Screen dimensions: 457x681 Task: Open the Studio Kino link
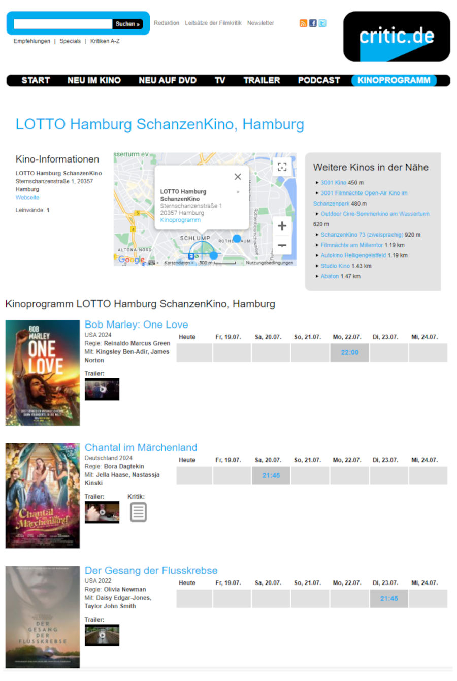click(x=335, y=266)
